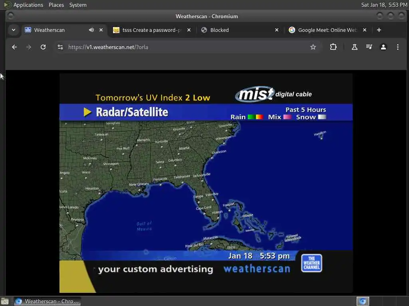The height and width of the screenshot is (306, 409).
Task: Close the tsss Create a password tab
Action: click(189, 30)
